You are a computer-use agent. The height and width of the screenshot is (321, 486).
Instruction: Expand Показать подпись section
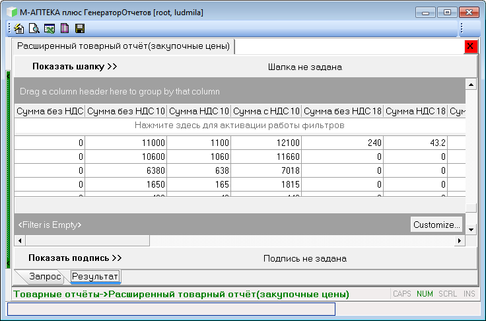click(75, 258)
